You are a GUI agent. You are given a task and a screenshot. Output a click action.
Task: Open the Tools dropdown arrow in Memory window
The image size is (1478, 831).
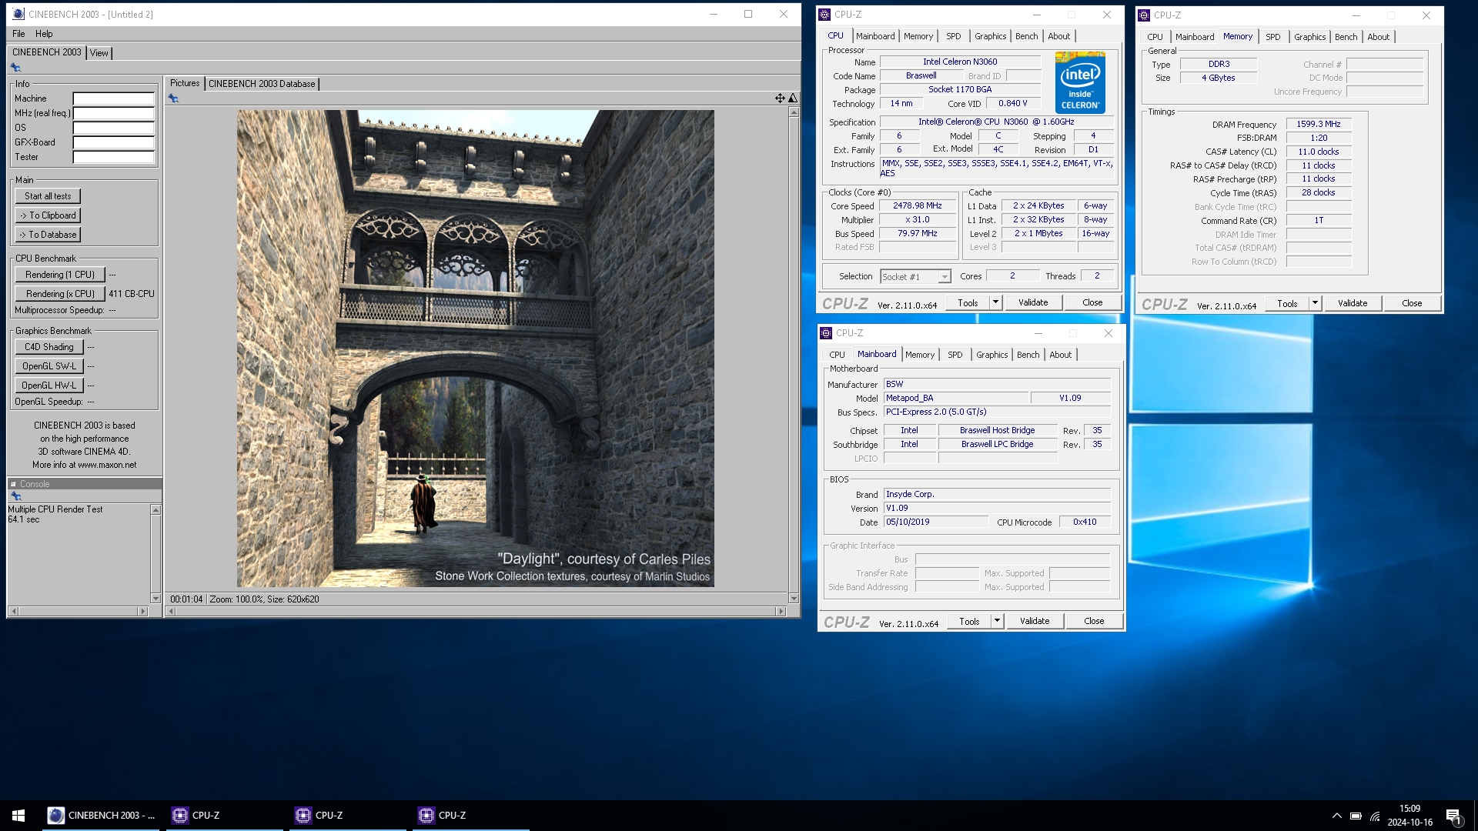point(1315,303)
